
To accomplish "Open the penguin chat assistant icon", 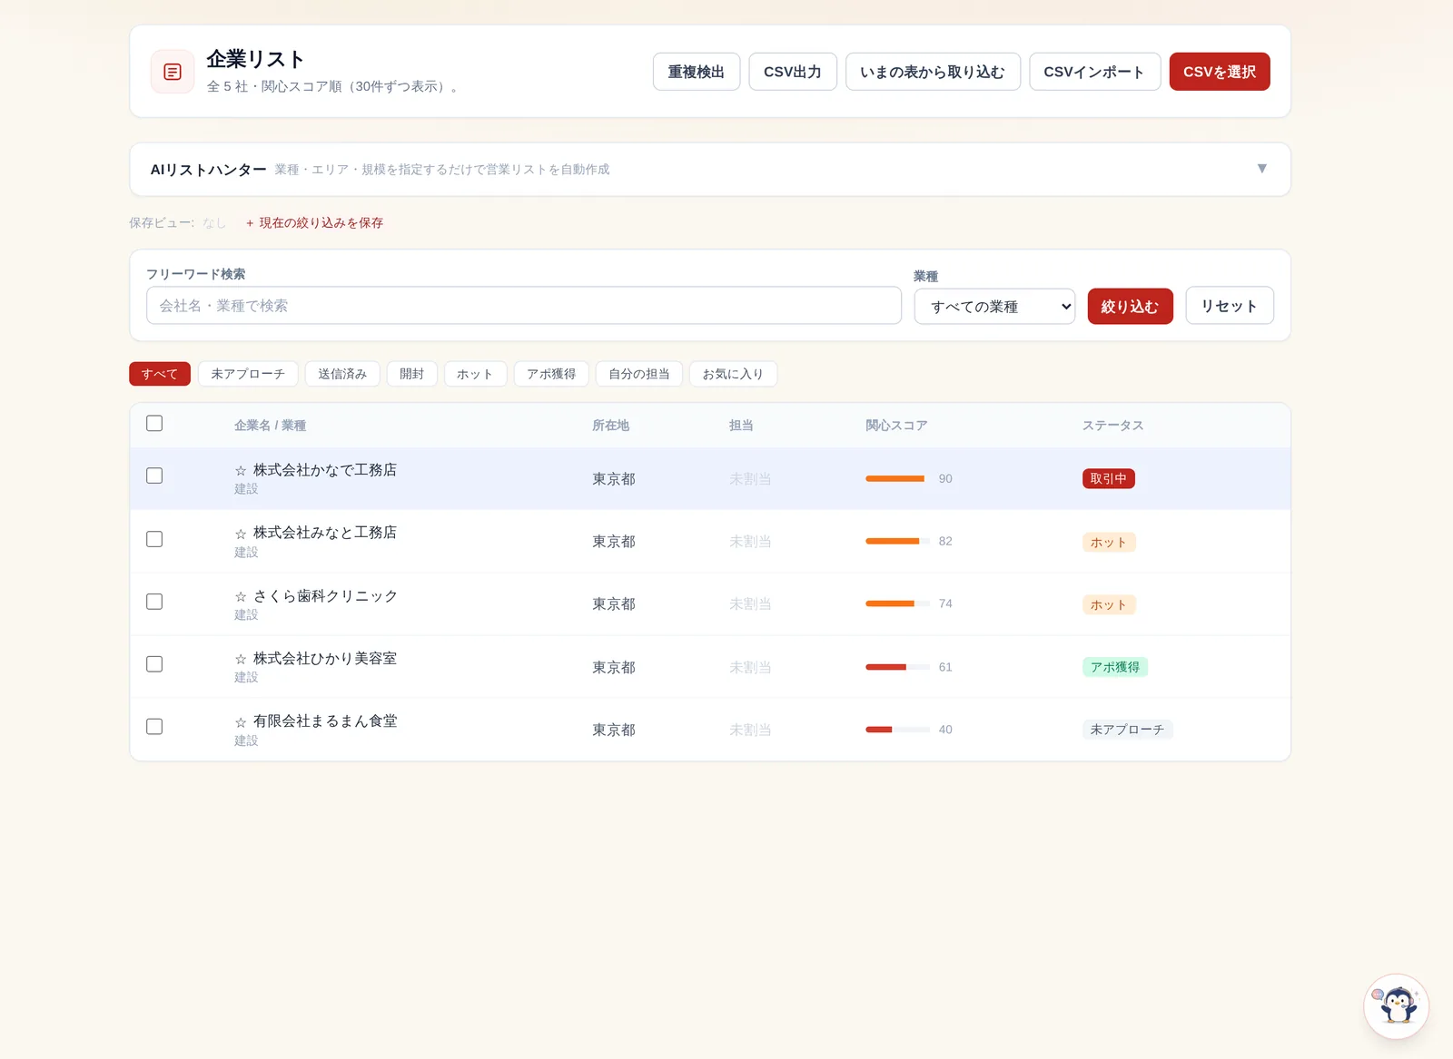I will pos(1397,1006).
